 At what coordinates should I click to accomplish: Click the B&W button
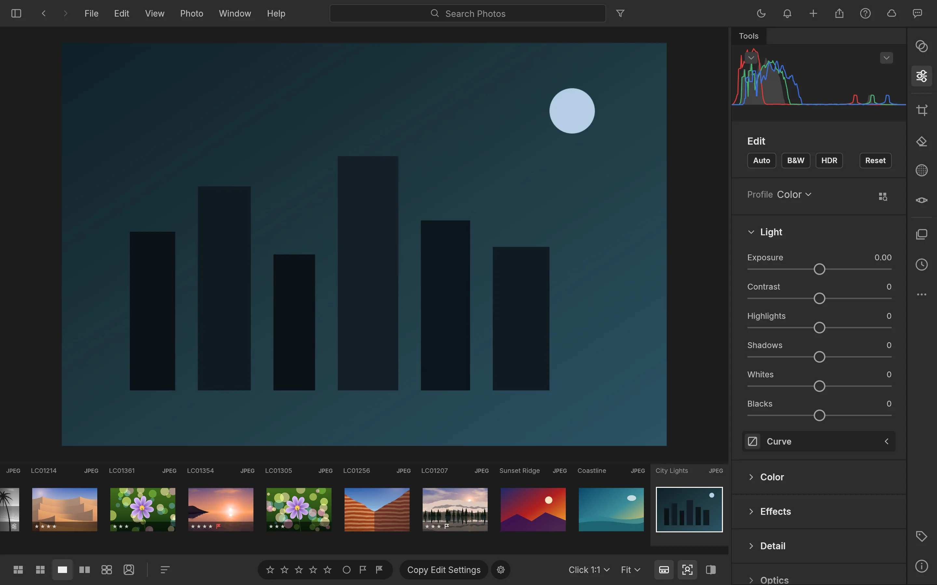(795, 161)
